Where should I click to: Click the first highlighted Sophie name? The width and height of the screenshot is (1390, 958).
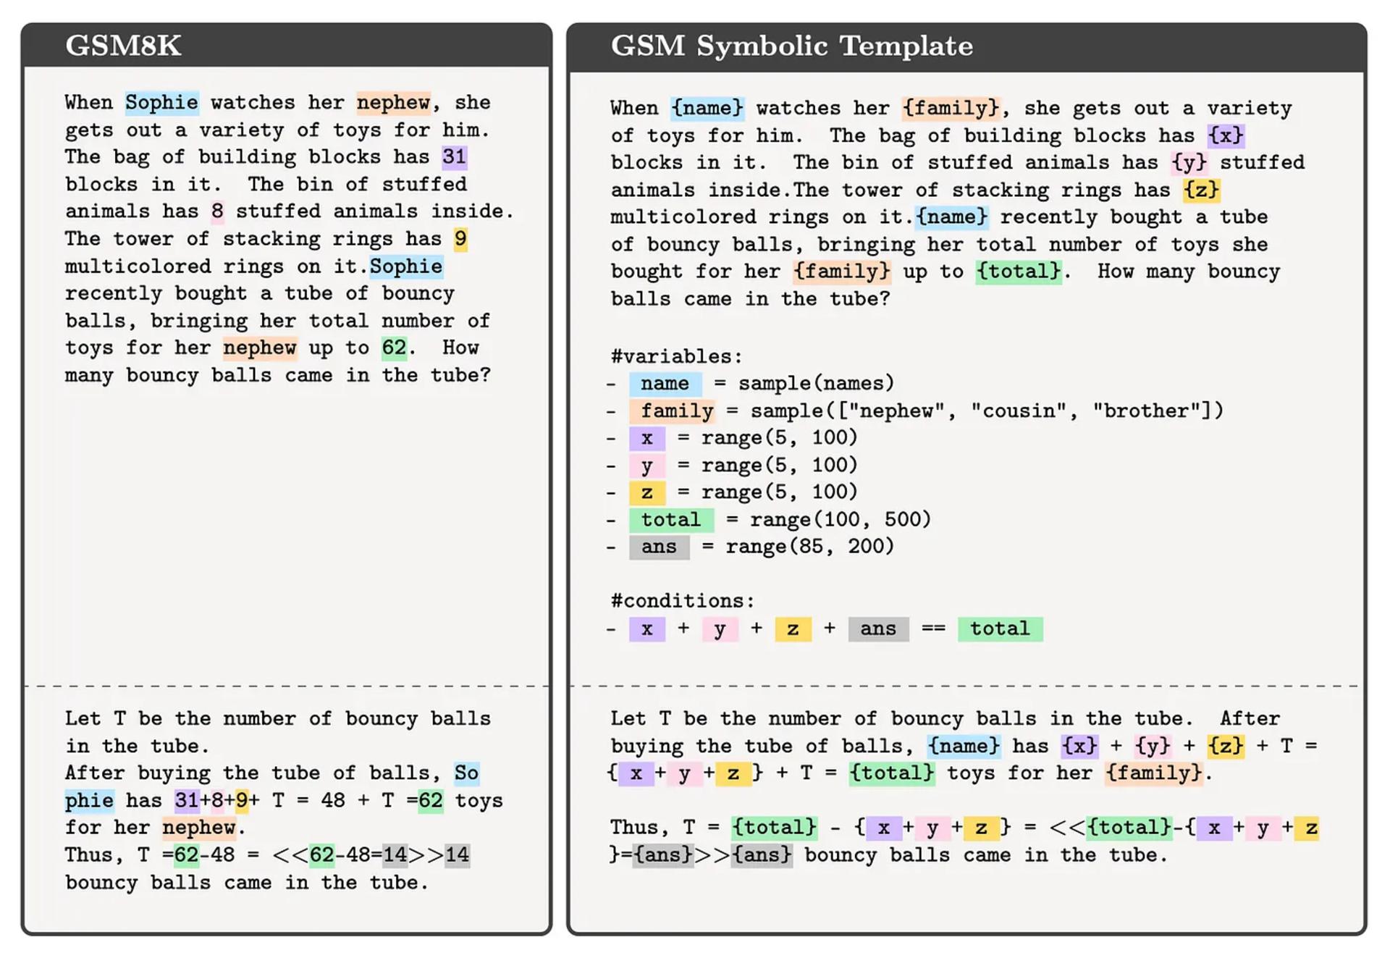(x=161, y=102)
